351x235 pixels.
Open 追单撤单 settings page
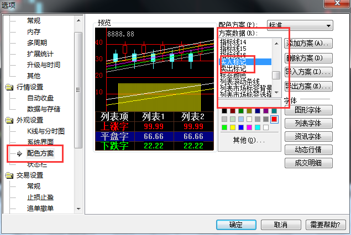(40, 209)
